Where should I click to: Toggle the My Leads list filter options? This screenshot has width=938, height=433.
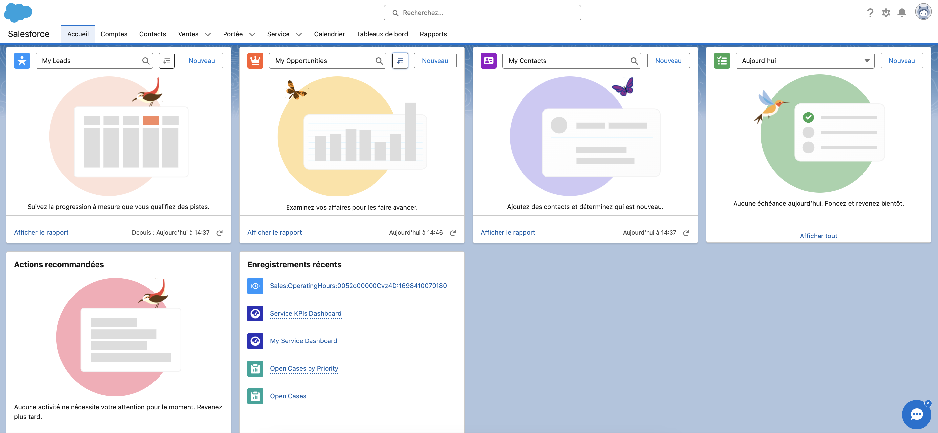[x=167, y=60]
